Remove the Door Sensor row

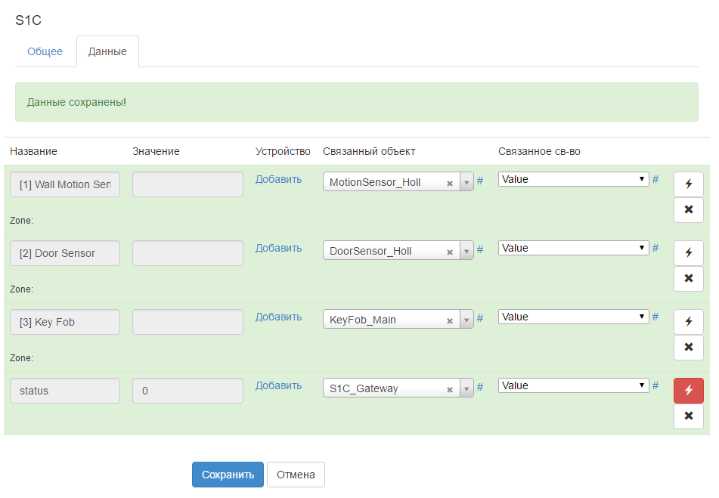click(688, 278)
